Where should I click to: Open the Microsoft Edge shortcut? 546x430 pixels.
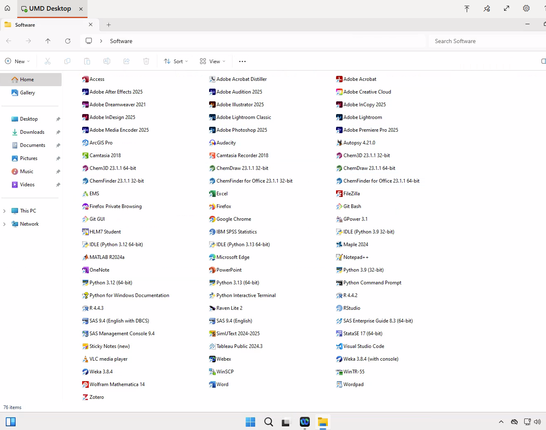point(229,257)
